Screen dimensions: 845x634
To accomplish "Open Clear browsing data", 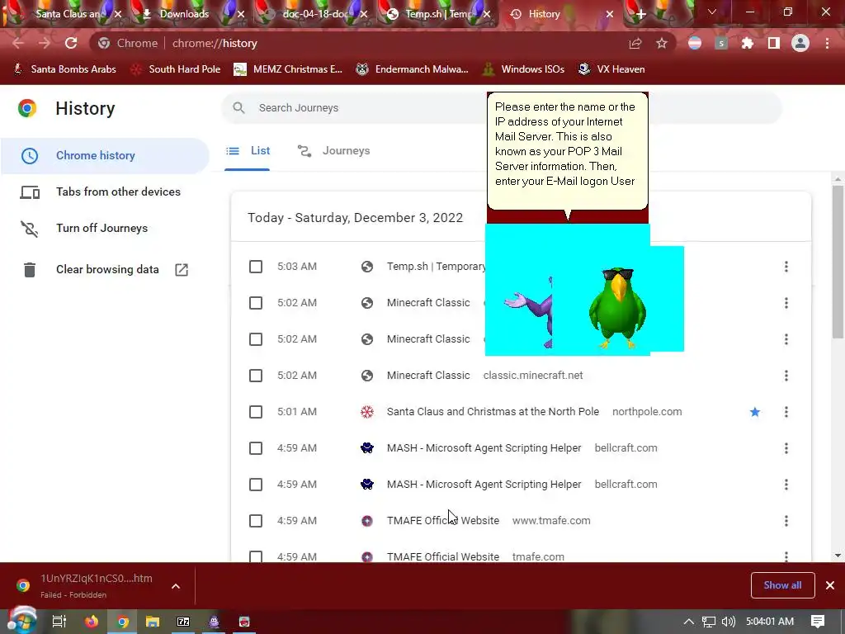I will pyautogui.click(x=105, y=270).
